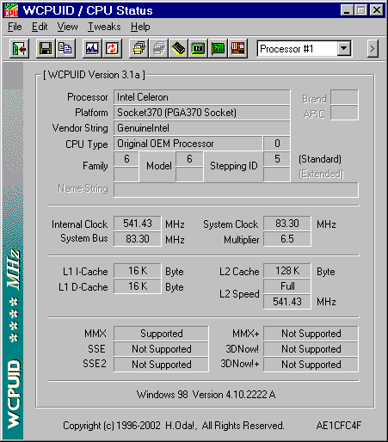Click the L1 I-Cache value 16 K
The width and height of the screenshot is (388, 442).
pyautogui.click(x=138, y=271)
